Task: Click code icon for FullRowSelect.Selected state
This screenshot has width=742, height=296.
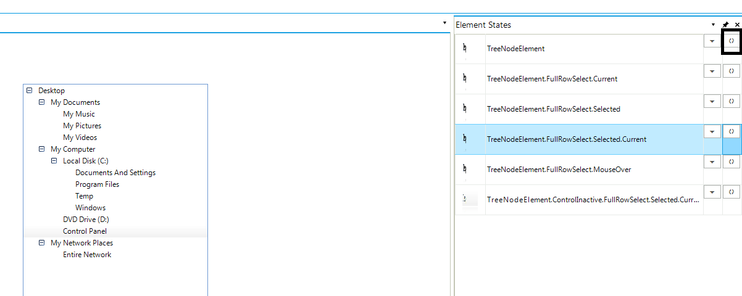Action: point(732,101)
